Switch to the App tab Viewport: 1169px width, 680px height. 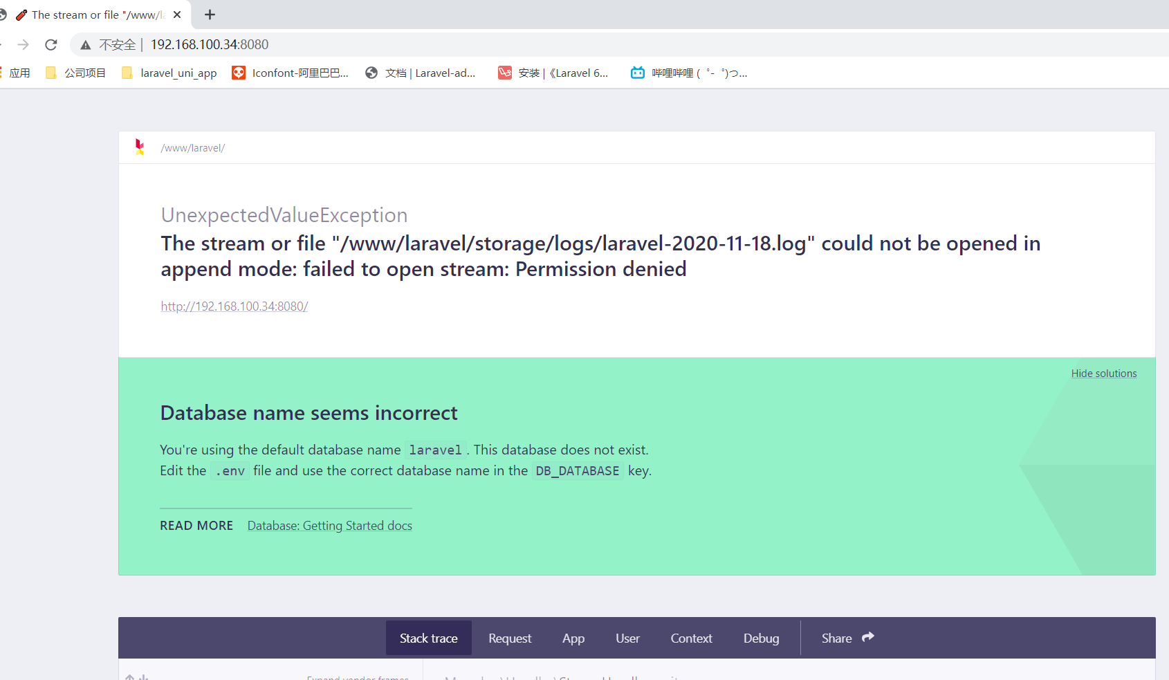[x=573, y=638]
